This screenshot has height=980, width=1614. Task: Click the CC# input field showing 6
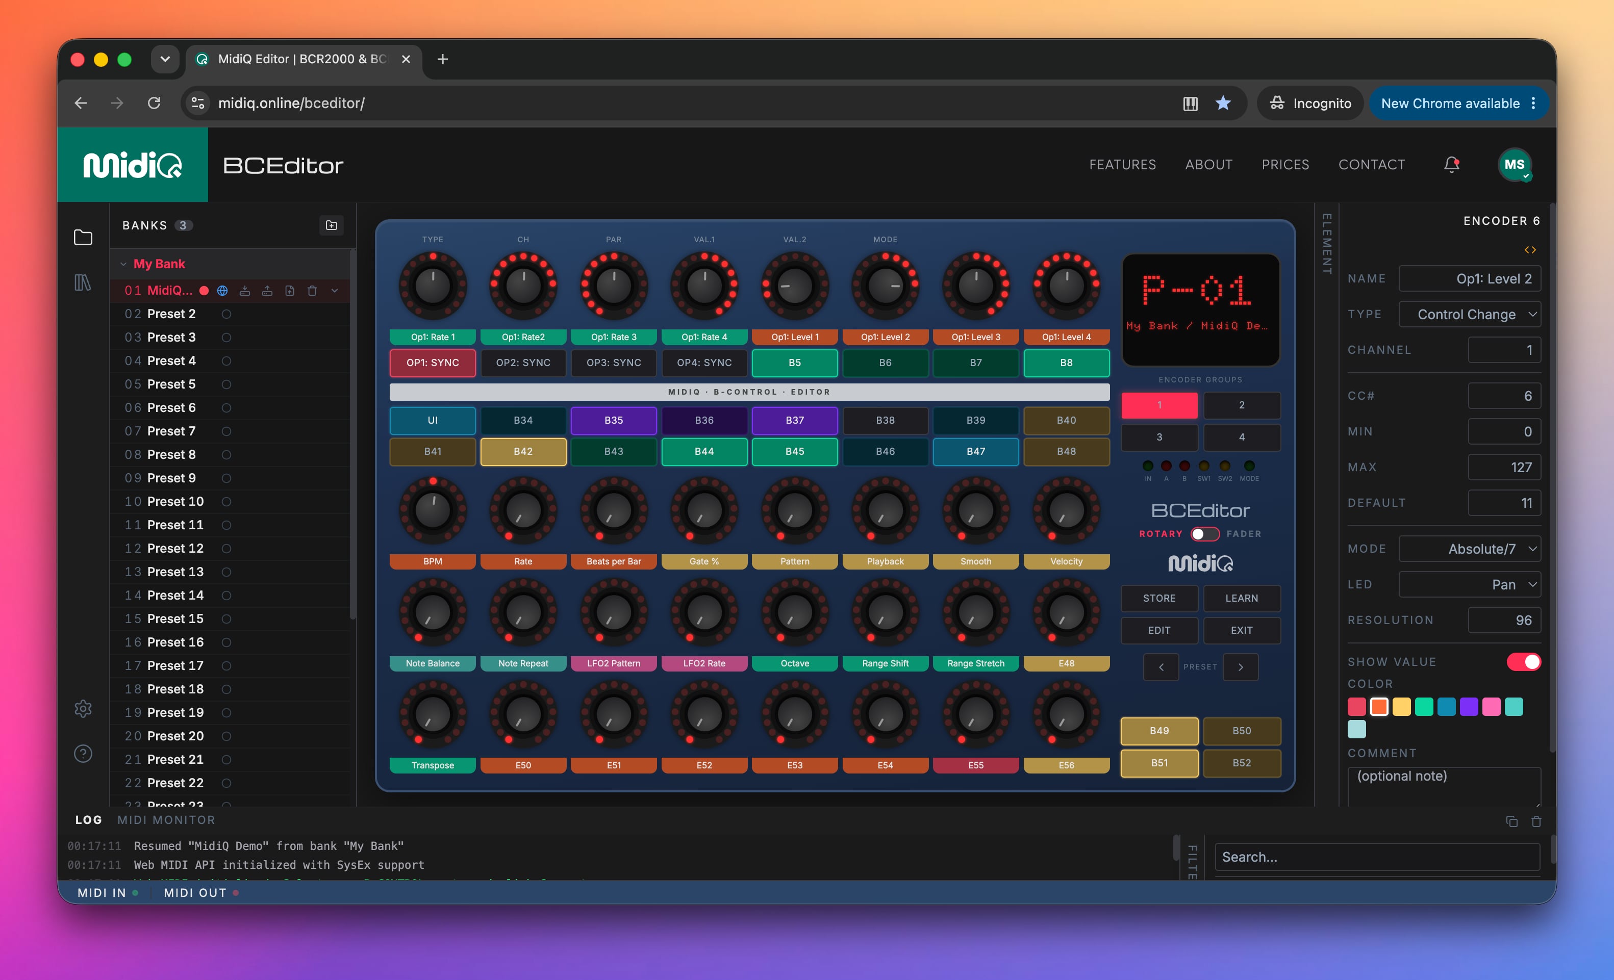1504,396
